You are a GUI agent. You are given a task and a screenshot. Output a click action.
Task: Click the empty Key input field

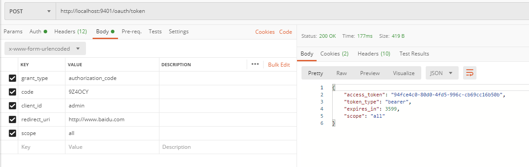pos(41,147)
